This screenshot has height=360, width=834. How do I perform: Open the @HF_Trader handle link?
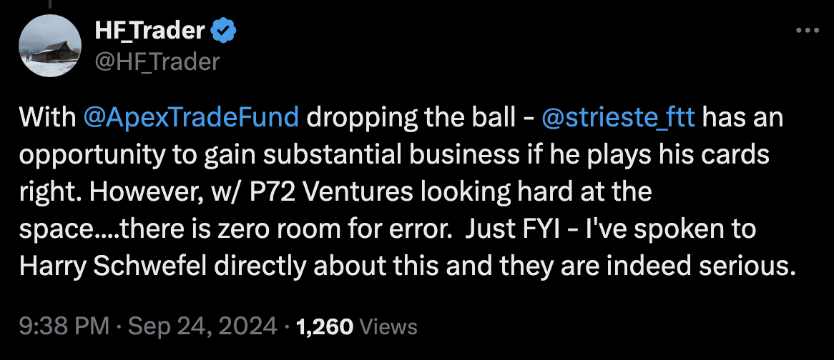pos(157,62)
